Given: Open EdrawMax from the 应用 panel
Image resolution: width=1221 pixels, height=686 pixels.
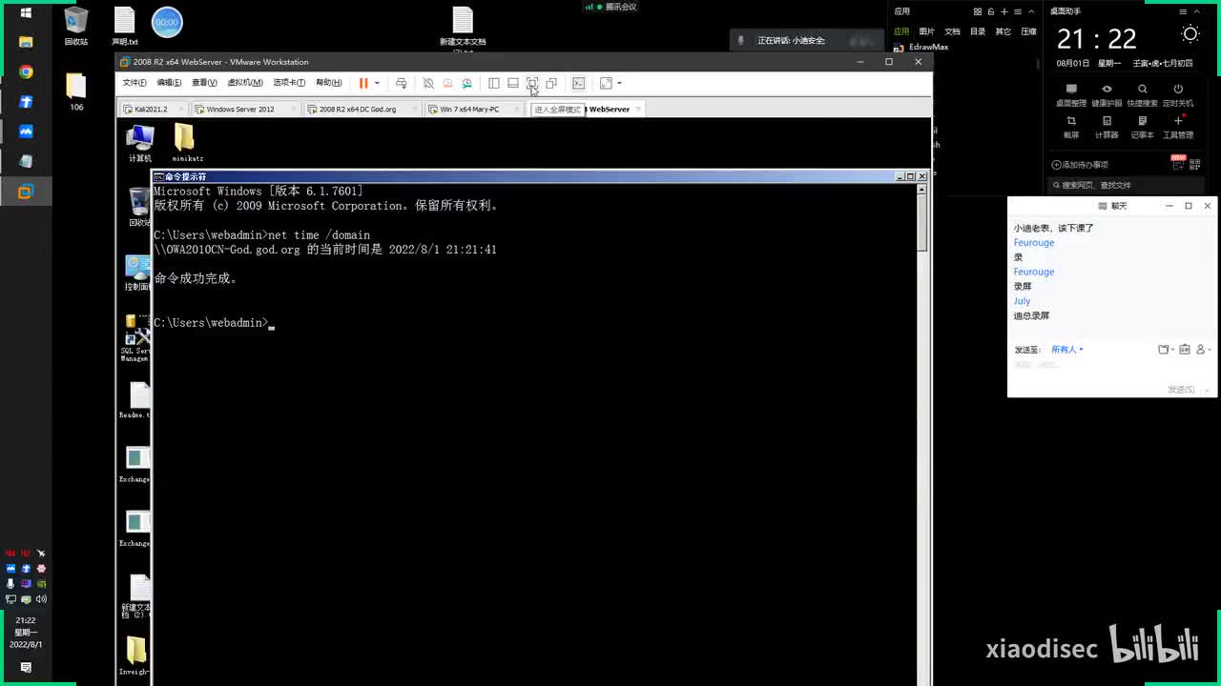Looking at the screenshot, I should coord(923,47).
